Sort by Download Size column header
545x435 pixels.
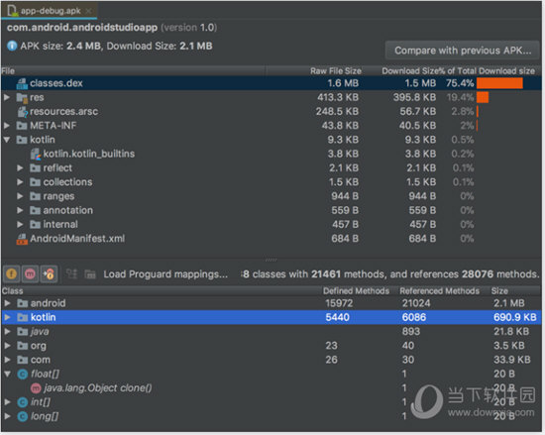click(x=410, y=71)
